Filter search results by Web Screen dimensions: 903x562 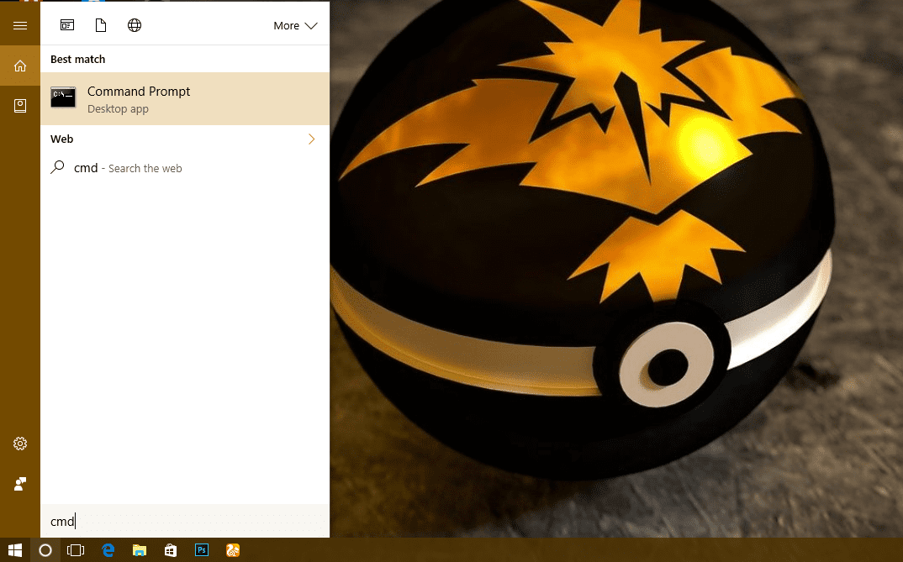[135, 25]
